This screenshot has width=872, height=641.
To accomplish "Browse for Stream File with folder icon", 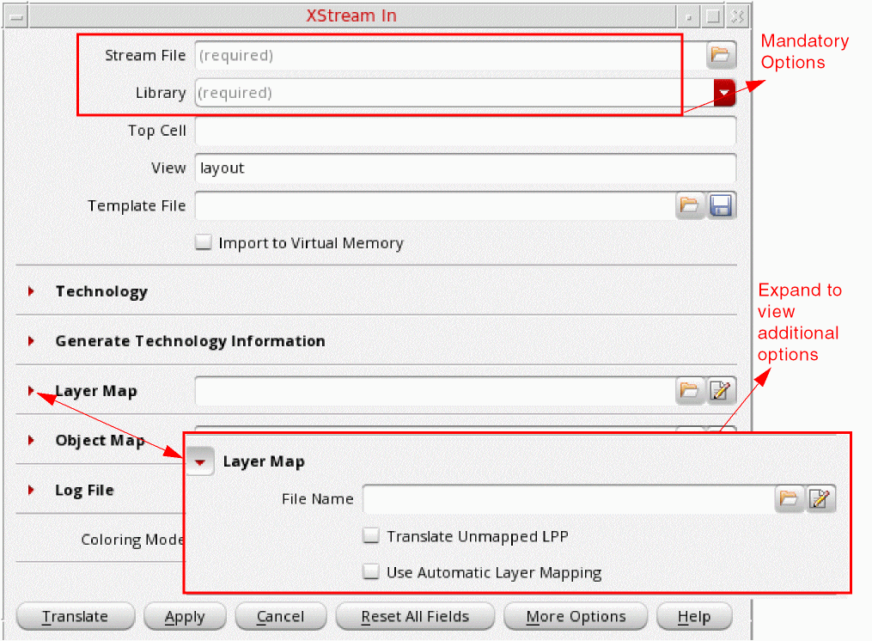I will click(x=721, y=55).
